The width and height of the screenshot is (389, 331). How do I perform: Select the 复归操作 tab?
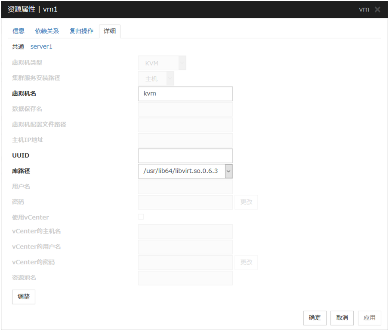81,31
